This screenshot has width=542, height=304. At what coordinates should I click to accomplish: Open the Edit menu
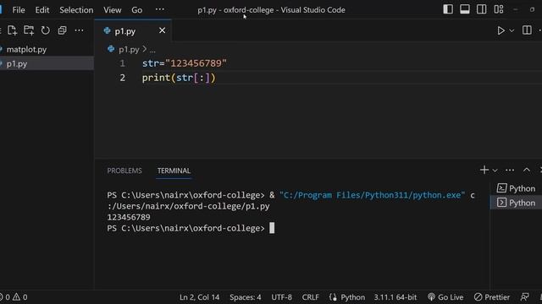(42, 10)
